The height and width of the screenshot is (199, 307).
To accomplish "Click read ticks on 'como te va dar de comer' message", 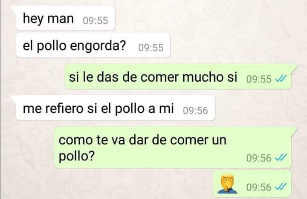I will tap(281, 157).
